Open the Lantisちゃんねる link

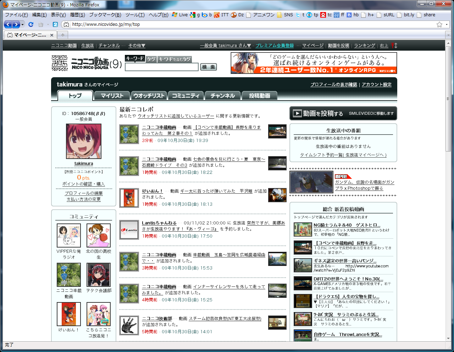159,223
